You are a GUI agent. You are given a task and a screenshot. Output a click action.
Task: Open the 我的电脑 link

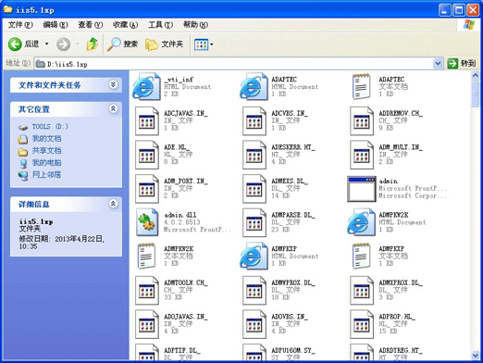coord(46,163)
